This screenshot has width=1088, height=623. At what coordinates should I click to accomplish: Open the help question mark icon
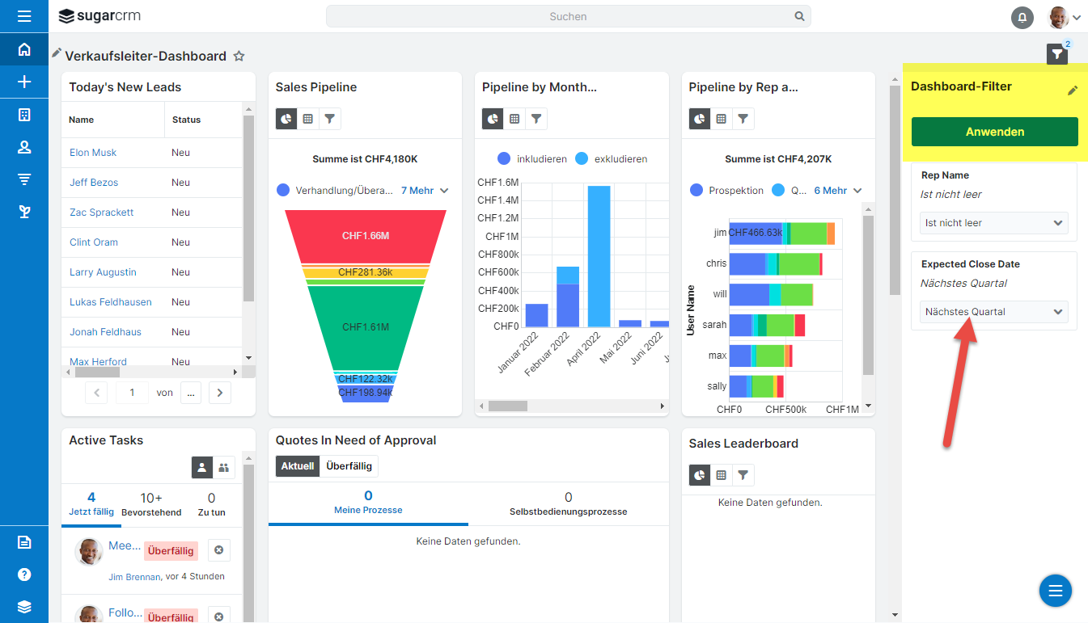[24, 575]
